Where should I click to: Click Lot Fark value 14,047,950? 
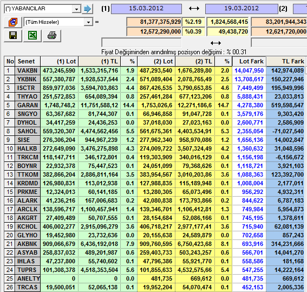click(249, 70)
